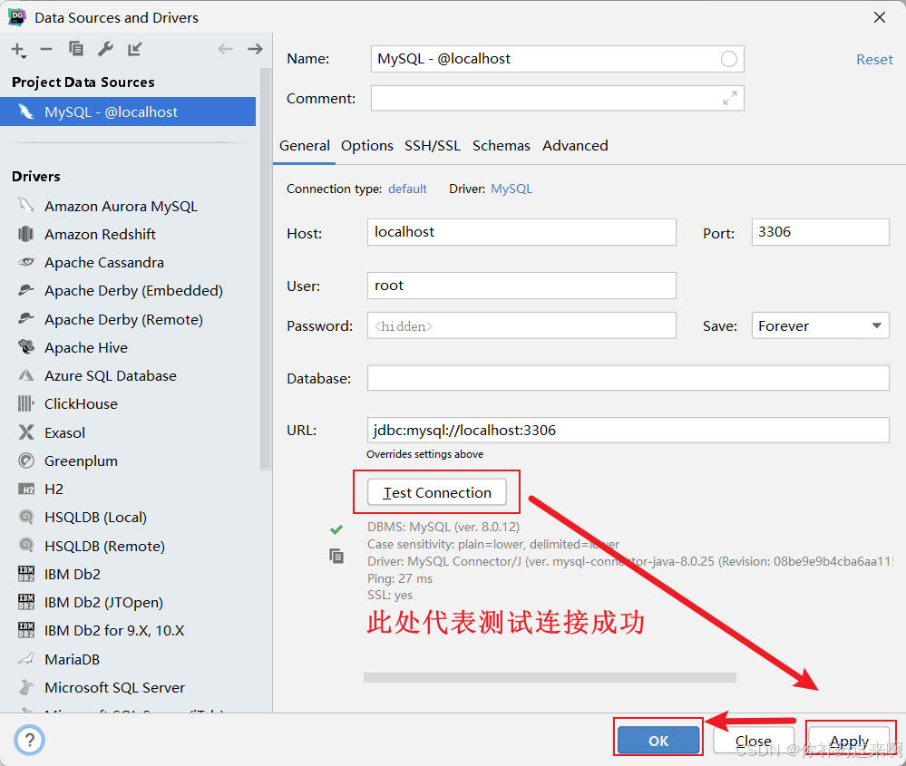Click the horizontal scrollbar below test results

(x=550, y=678)
